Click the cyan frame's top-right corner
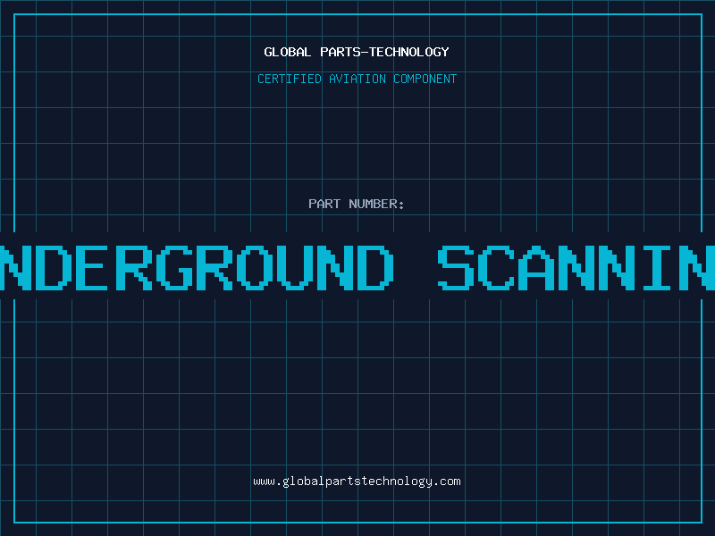The image size is (715, 536). pyautogui.click(x=700, y=15)
